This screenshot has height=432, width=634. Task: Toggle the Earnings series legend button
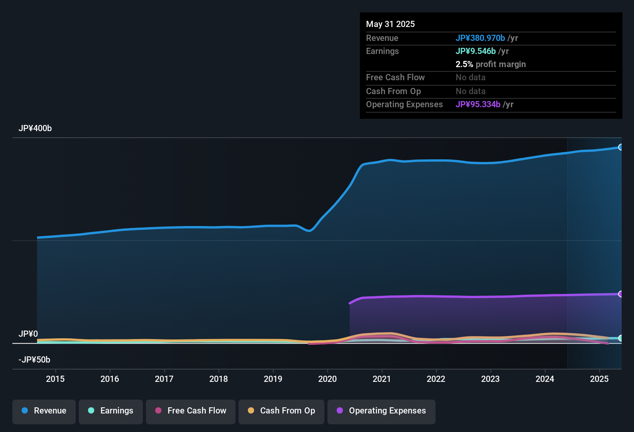coord(111,412)
